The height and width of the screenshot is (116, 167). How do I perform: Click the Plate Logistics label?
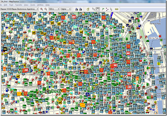[147, 58]
